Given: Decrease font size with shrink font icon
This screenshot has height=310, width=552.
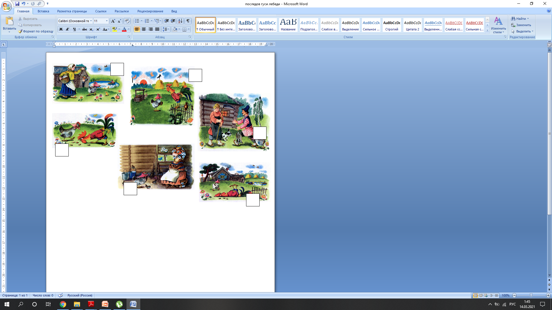Looking at the screenshot, I should tap(119, 21).
